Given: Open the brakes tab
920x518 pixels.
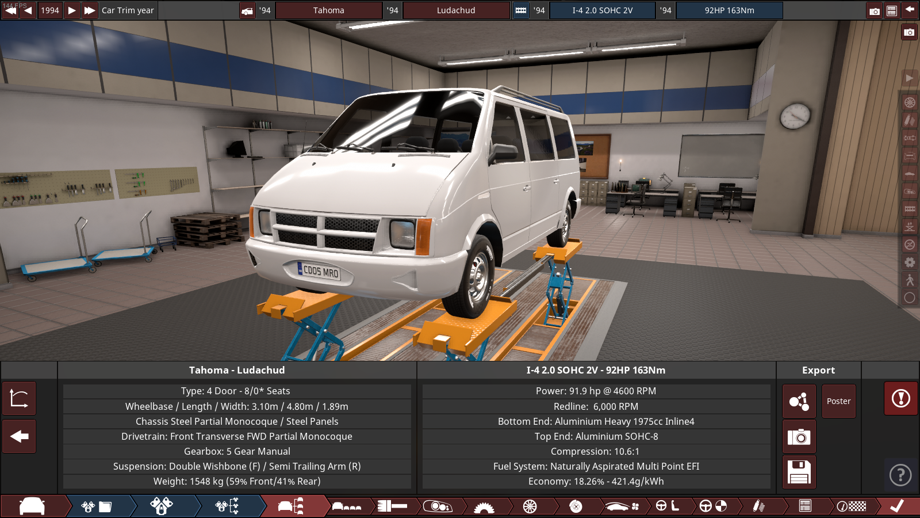Looking at the screenshot, I should click(x=576, y=506).
